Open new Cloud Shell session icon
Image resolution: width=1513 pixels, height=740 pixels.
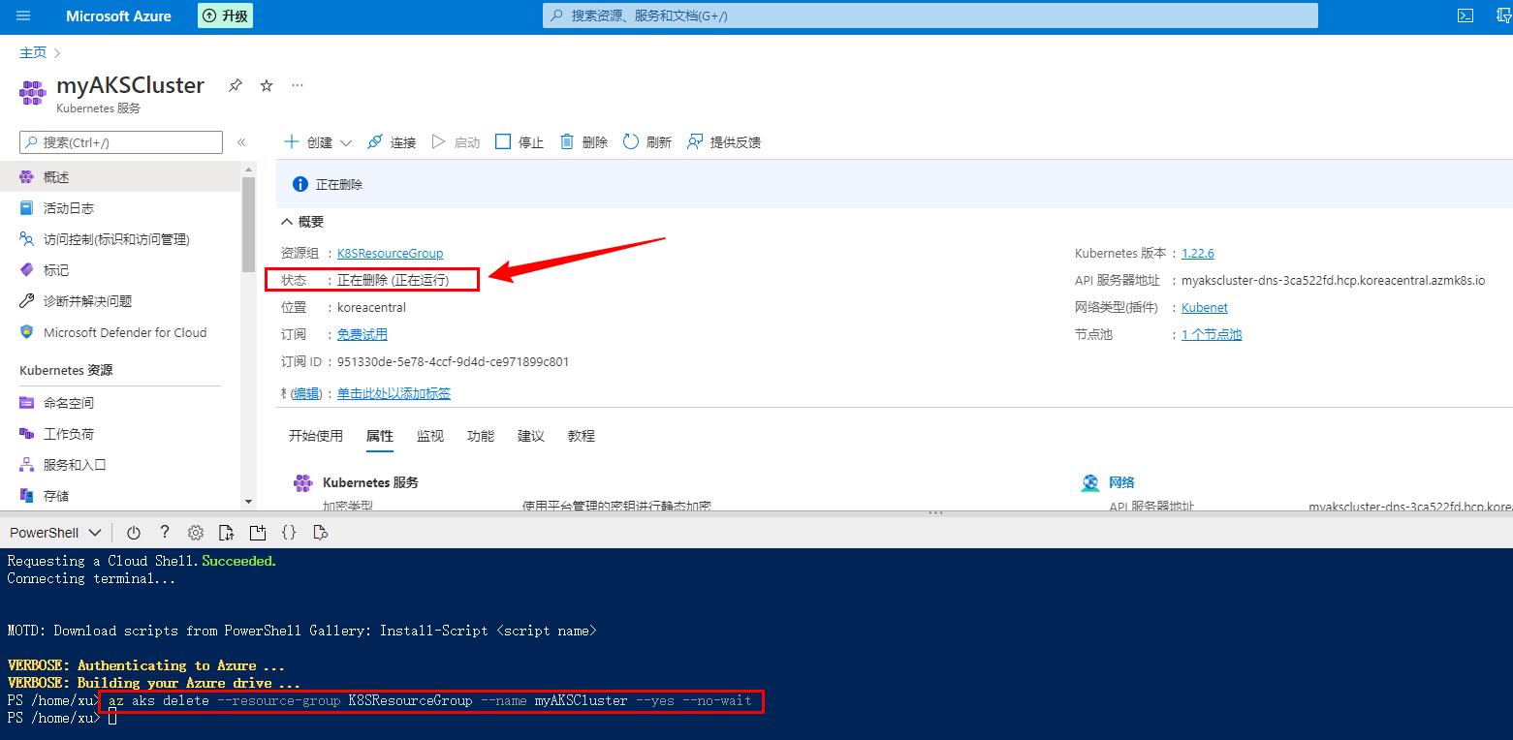pos(257,533)
